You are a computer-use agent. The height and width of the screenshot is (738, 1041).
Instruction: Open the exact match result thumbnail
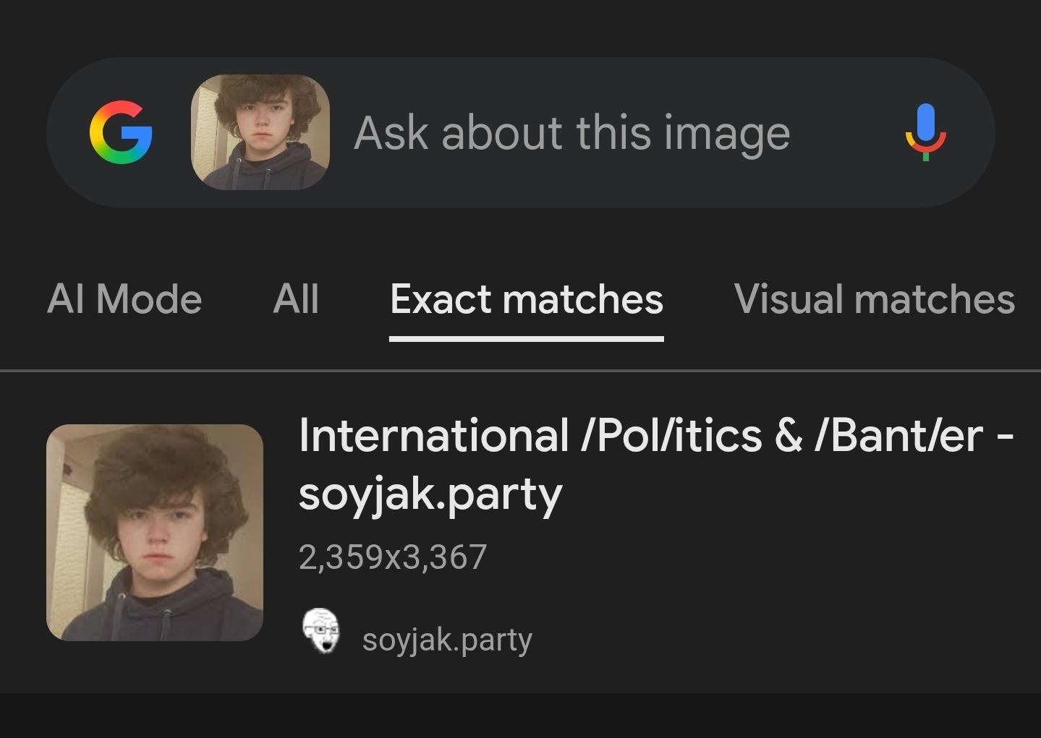click(x=154, y=532)
